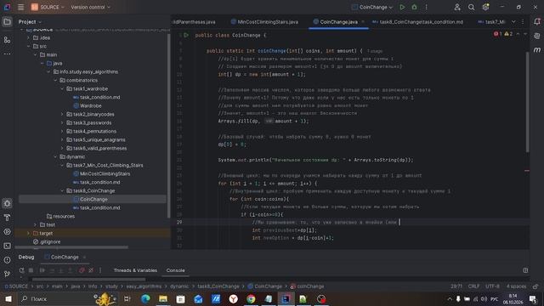The width and height of the screenshot is (544, 306).
Task: Open Search Everywhere magnifier
Action: [471, 7]
